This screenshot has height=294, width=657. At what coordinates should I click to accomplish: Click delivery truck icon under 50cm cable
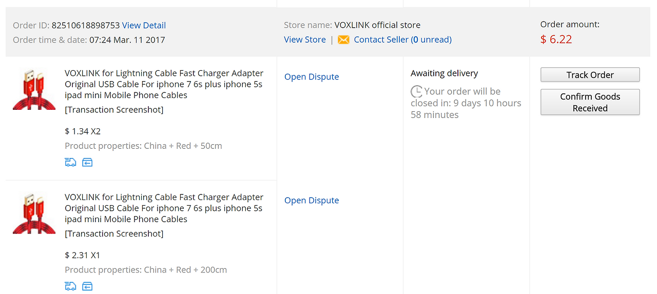[x=70, y=163]
